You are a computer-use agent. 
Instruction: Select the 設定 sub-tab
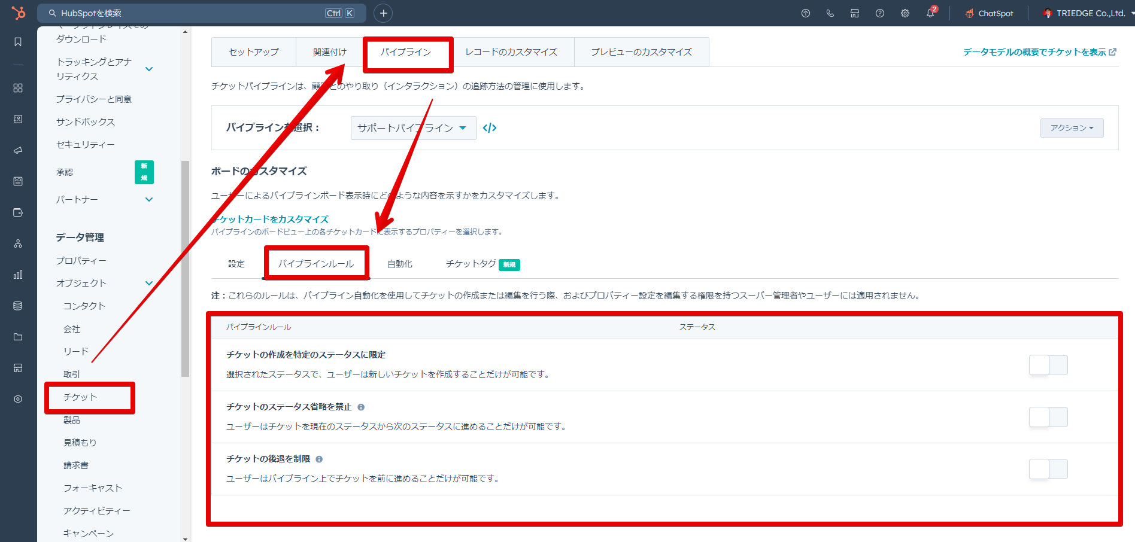[x=236, y=264]
